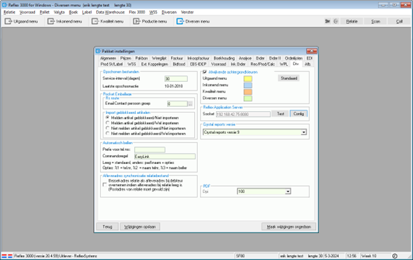Toggle the Afwijkende achtergrondkleuren checkbox
The image size is (413, 260).
(204, 72)
